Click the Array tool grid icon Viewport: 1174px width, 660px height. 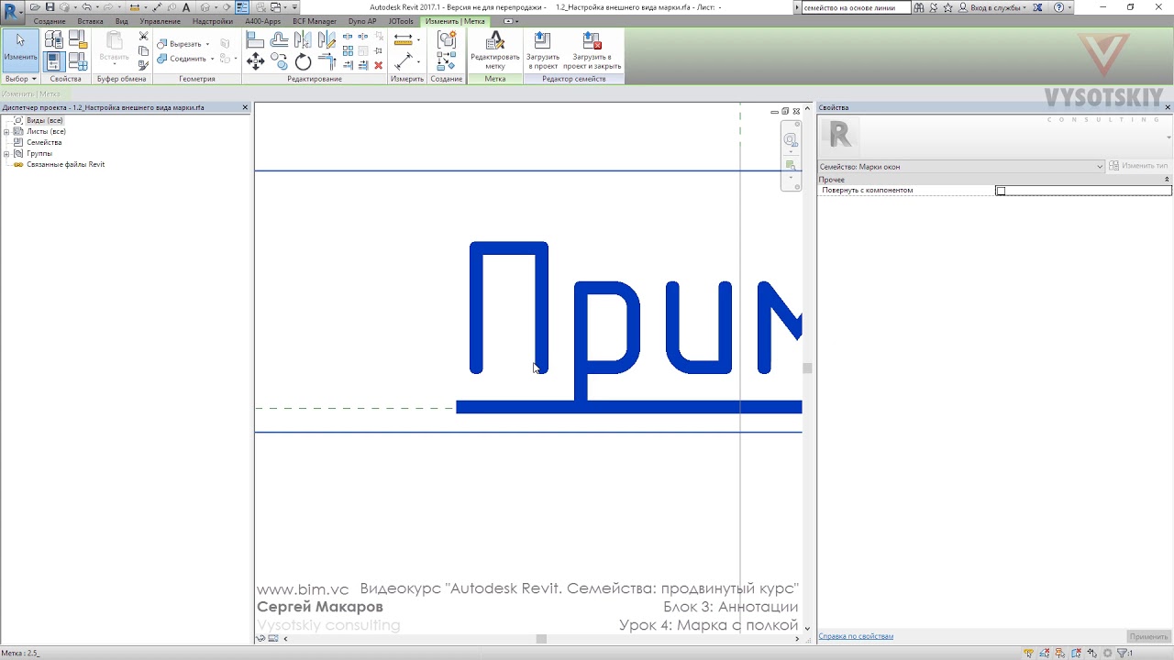tap(348, 50)
